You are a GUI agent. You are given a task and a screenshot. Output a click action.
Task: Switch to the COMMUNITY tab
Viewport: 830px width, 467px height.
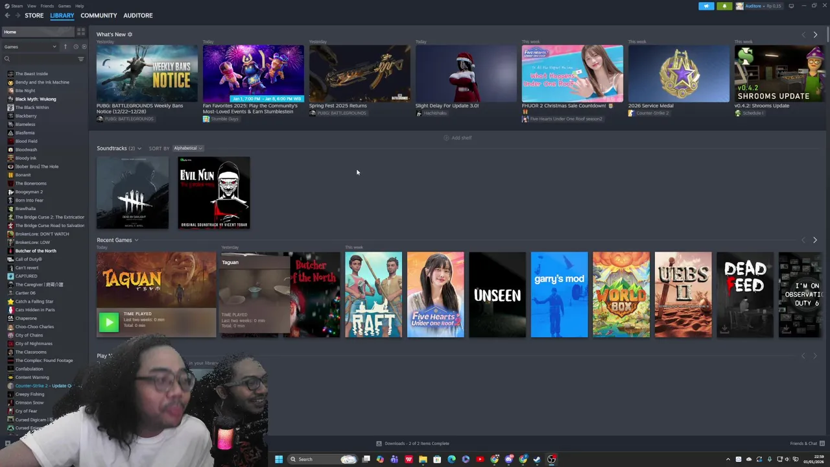coord(99,16)
